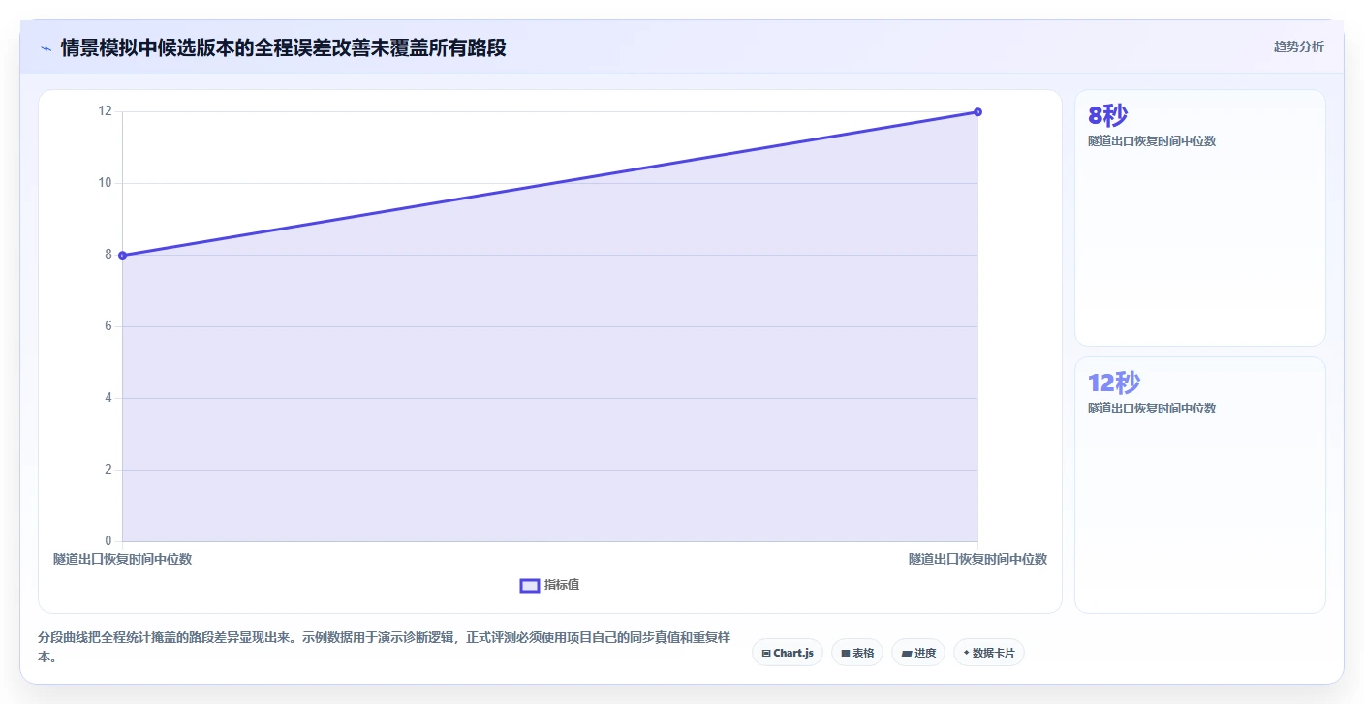This screenshot has height=704, width=1364.
Task: Click the x-axis label under the last point
Action: [977, 559]
